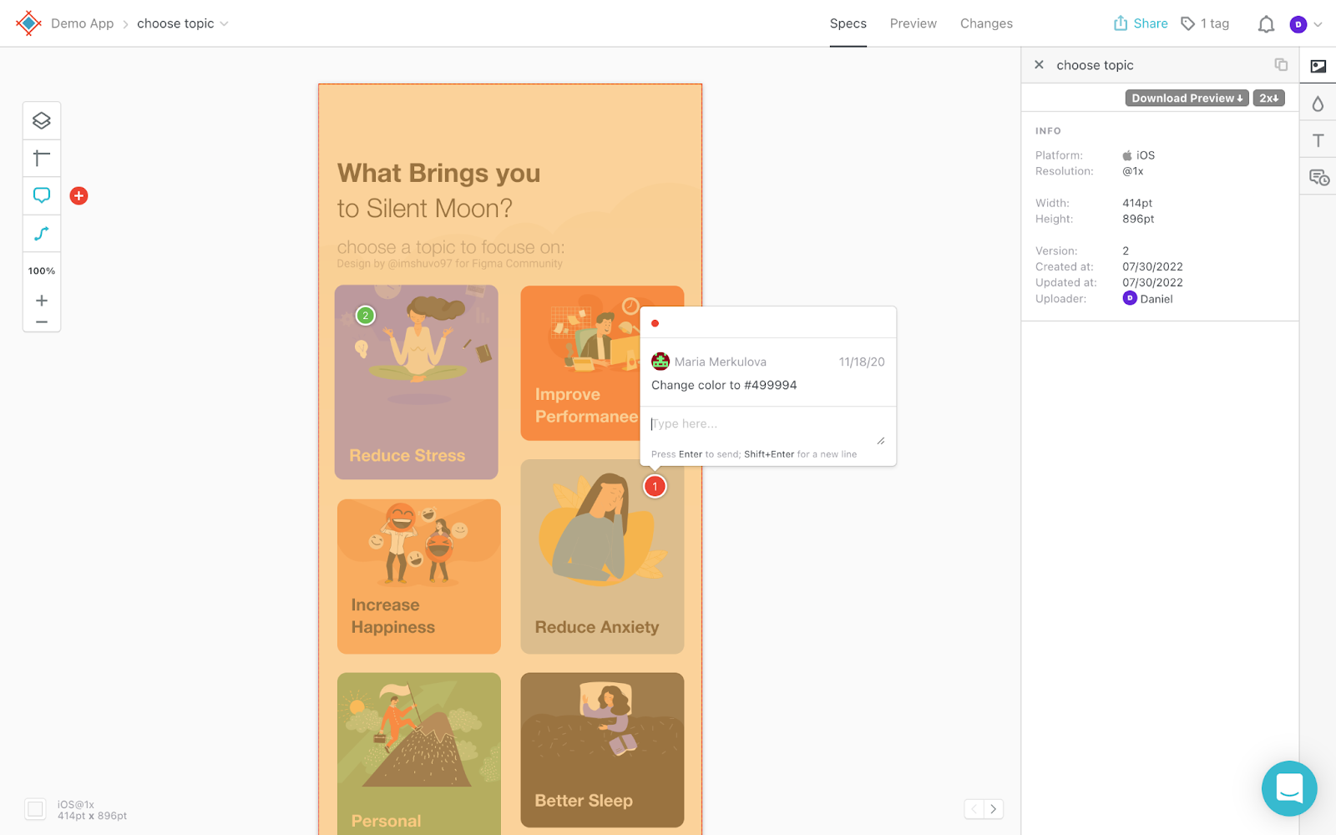Click the Share button
This screenshot has height=835, width=1336.
(x=1141, y=23)
